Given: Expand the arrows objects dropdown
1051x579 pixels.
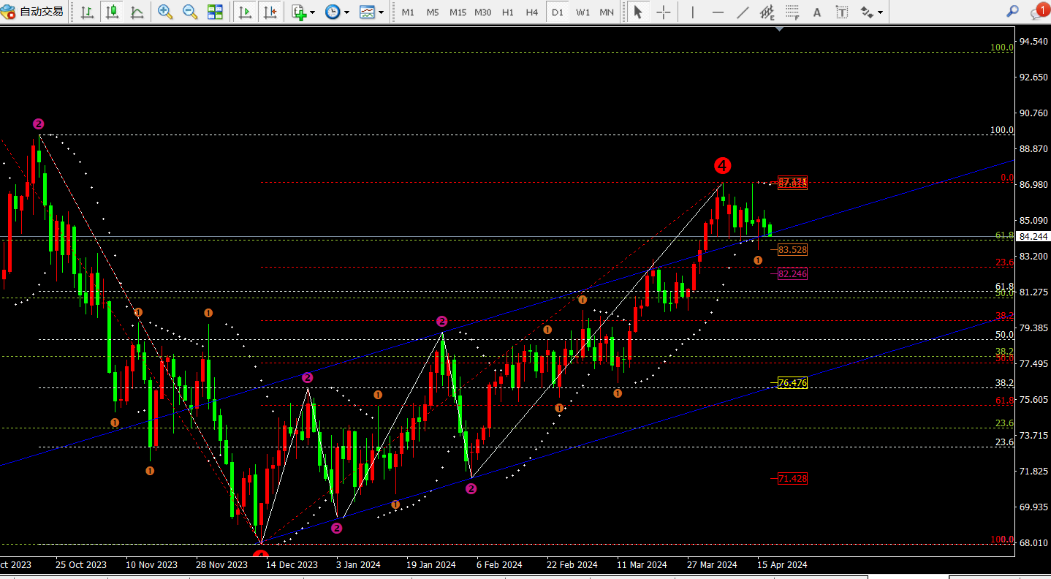Looking at the screenshot, I should coord(880,12).
